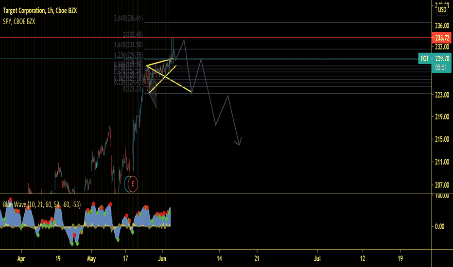
Task: Click the 1.236(229.55) Fibonacci level label
Action: (128, 55)
